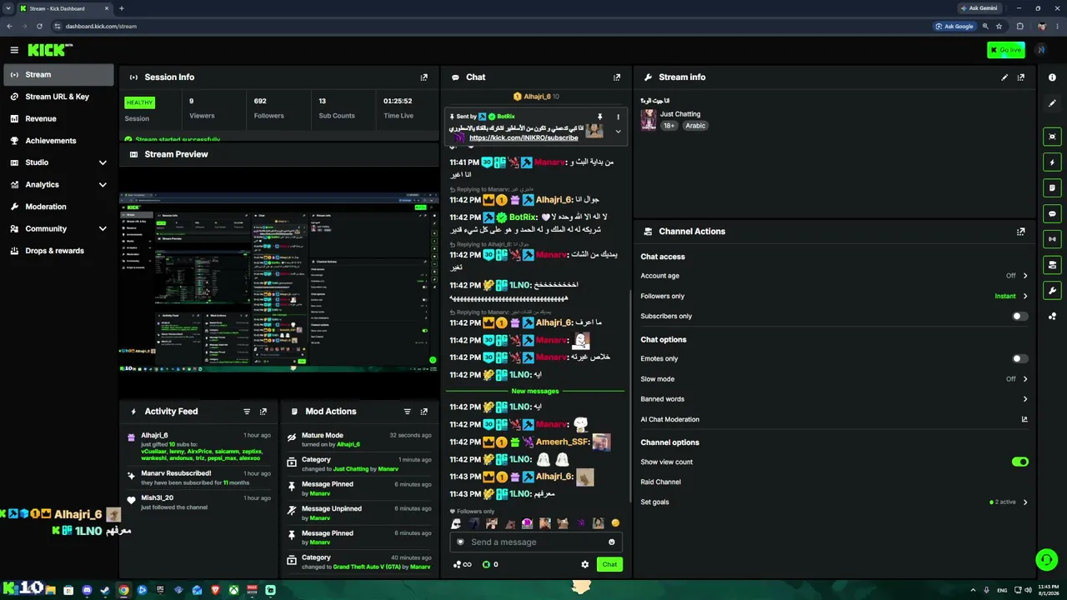Open the Mod Actions filter icon
The width and height of the screenshot is (1067, 600).
pos(408,412)
